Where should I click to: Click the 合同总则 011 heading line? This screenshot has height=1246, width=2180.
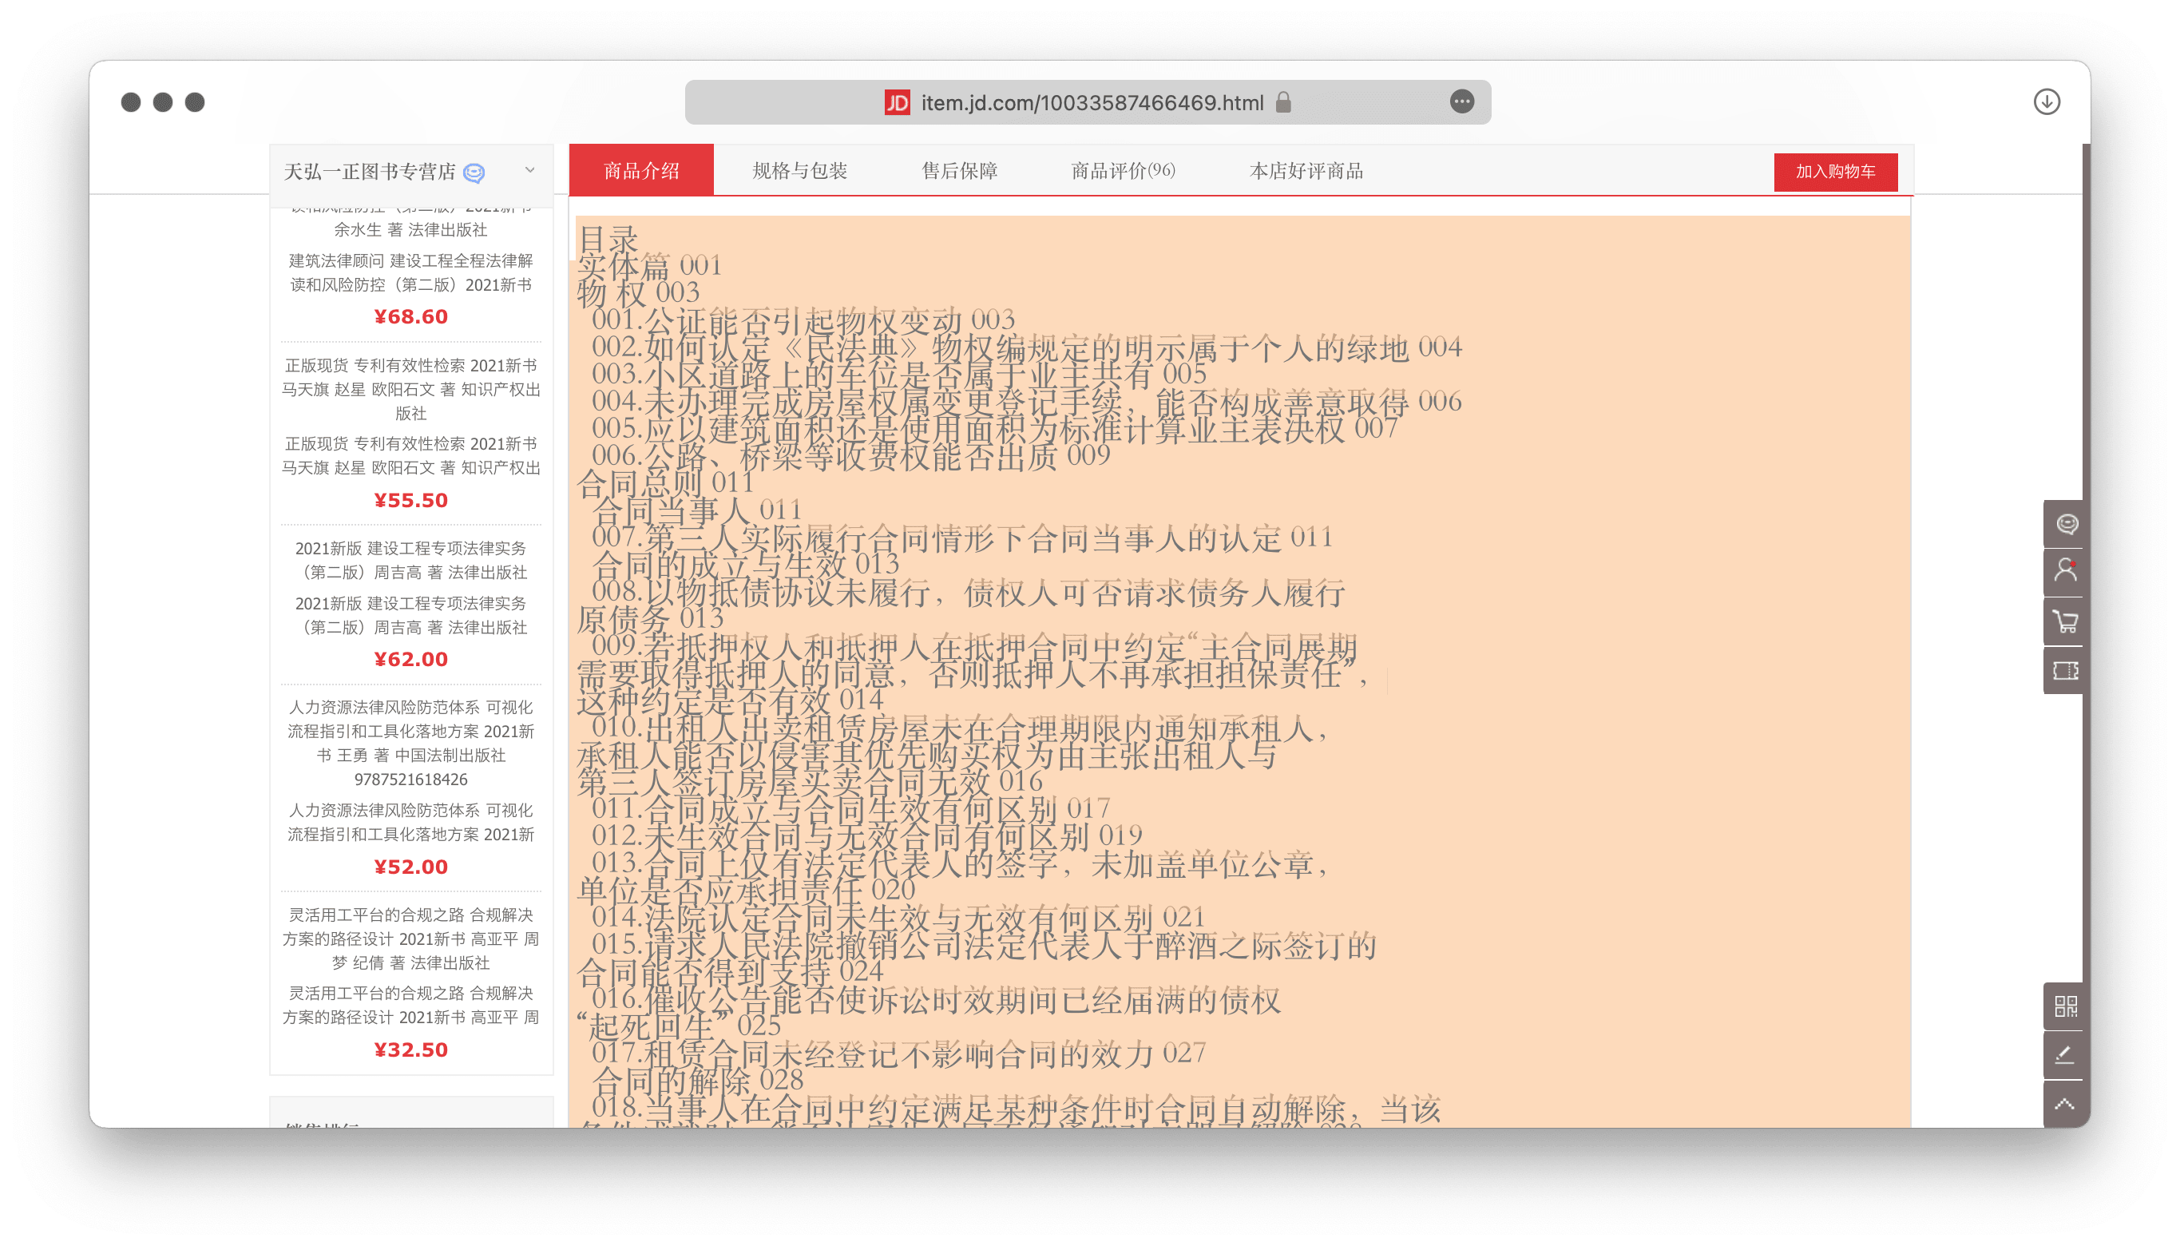[664, 483]
